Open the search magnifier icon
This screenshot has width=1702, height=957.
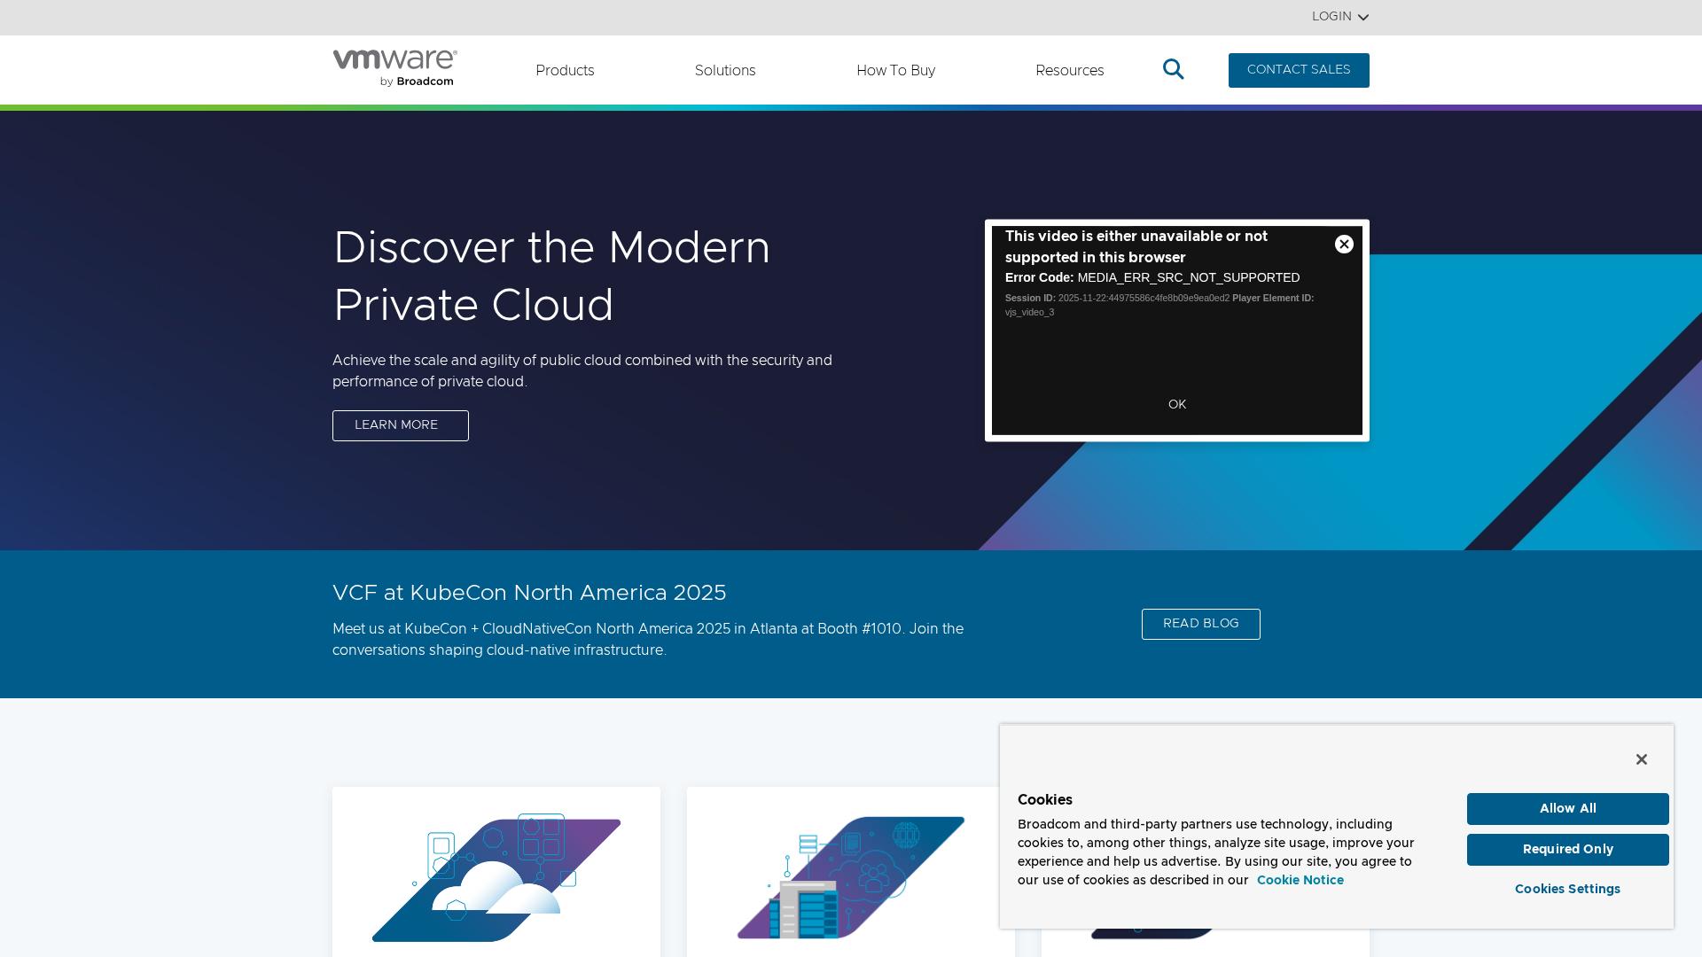tap(1173, 69)
